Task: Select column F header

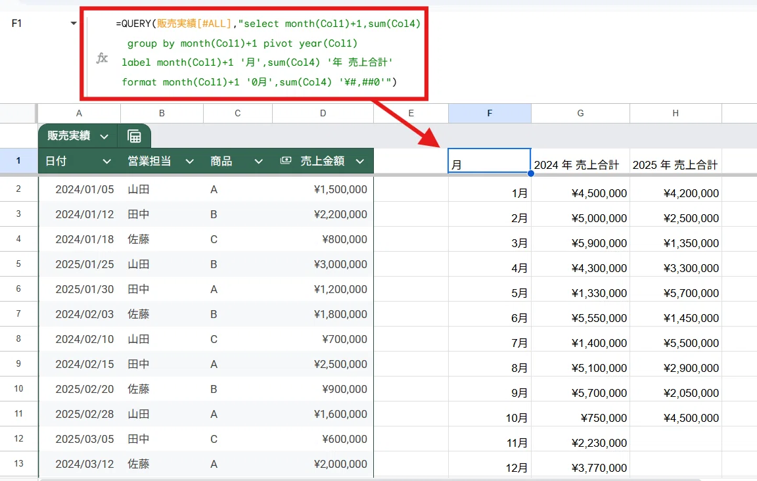Action: click(490, 113)
